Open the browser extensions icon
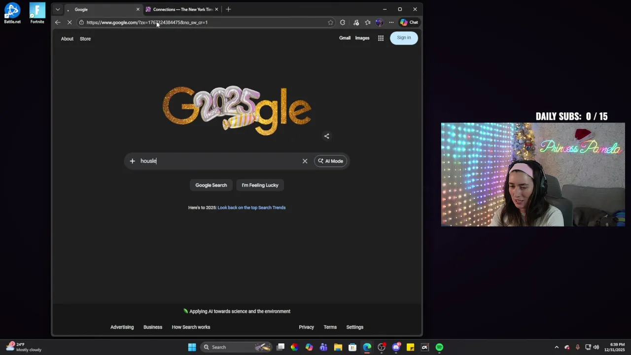631x355 pixels. click(343, 22)
